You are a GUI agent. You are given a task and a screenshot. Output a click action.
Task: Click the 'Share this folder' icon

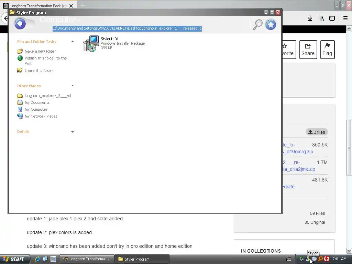pos(20,70)
